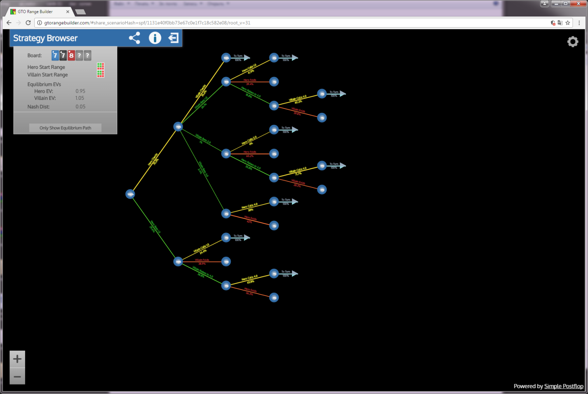588x394 pixels.
Task: Open the Hero Start Range grid icon
Action: 100,66
